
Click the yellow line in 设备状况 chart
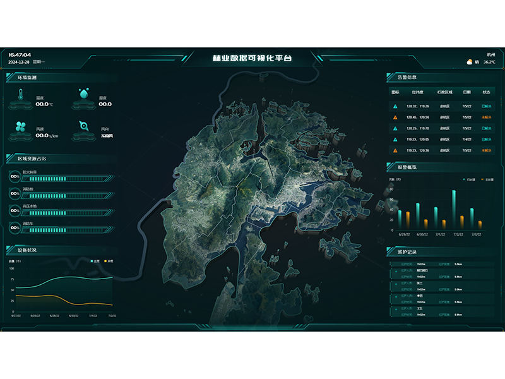point(64,299)
